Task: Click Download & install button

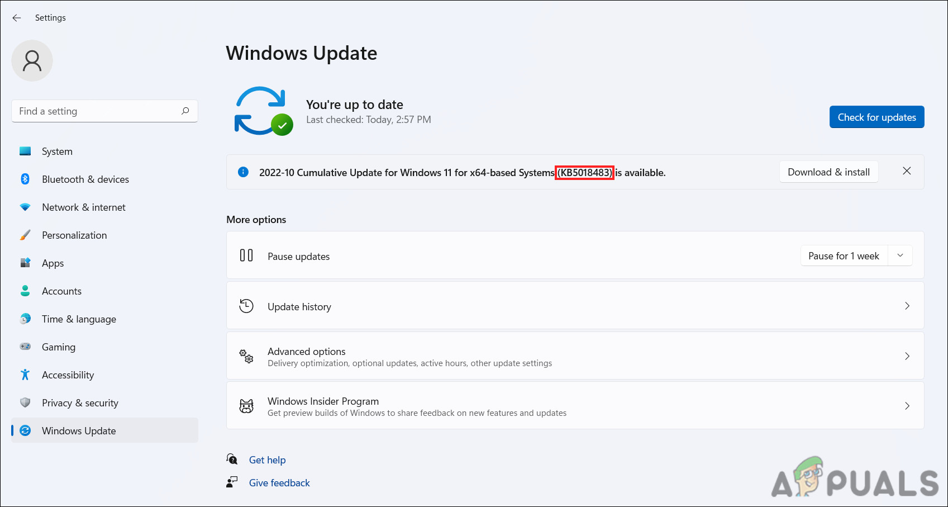Action: (828, 172)
